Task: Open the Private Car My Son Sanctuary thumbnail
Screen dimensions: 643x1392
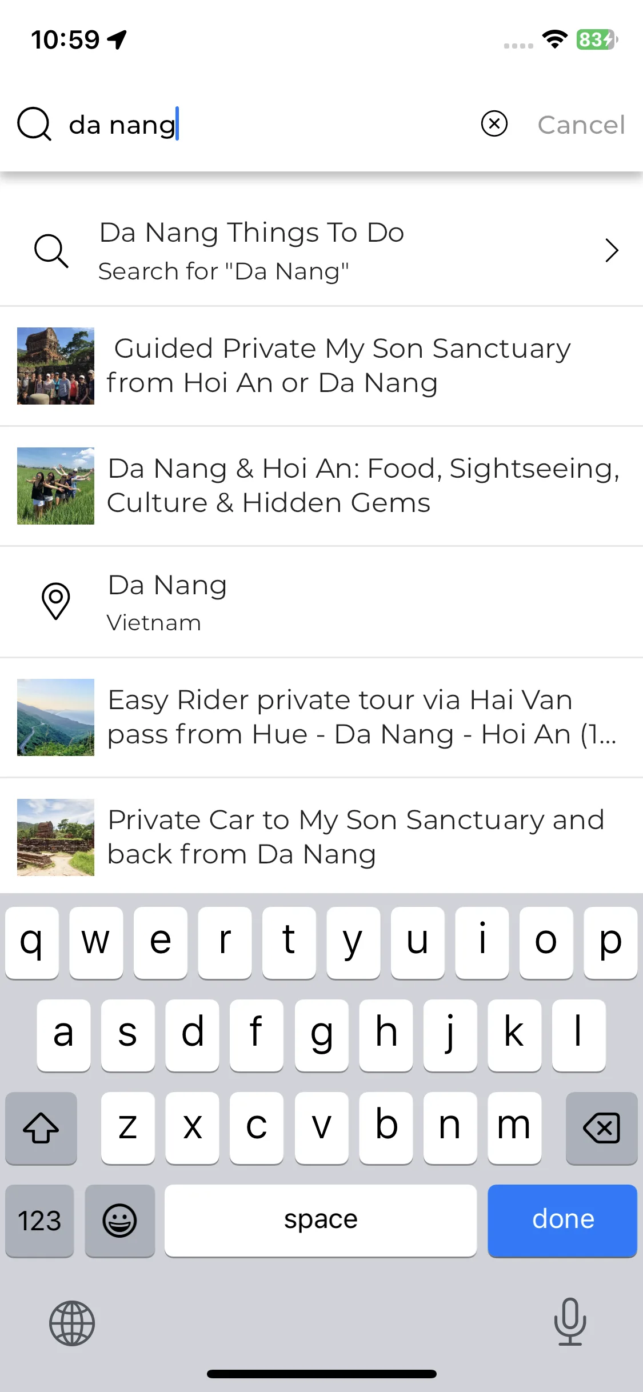Action: pyautogui.click(x=55, y=837)
